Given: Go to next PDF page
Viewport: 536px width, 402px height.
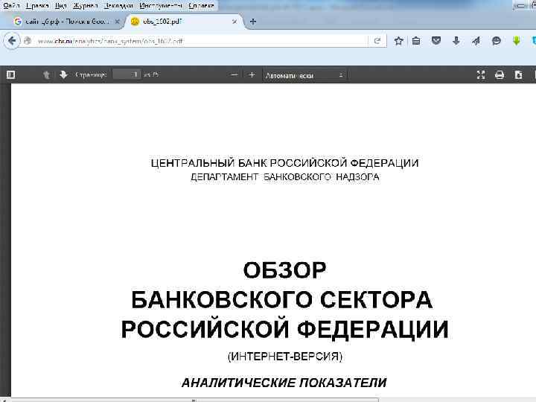Looking at the screenshot, I should point(63,74).
